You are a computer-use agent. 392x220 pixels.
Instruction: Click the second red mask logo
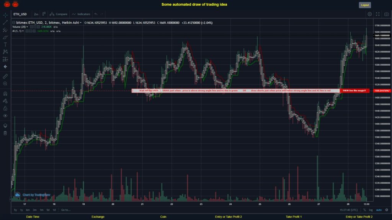click(15, 4)
